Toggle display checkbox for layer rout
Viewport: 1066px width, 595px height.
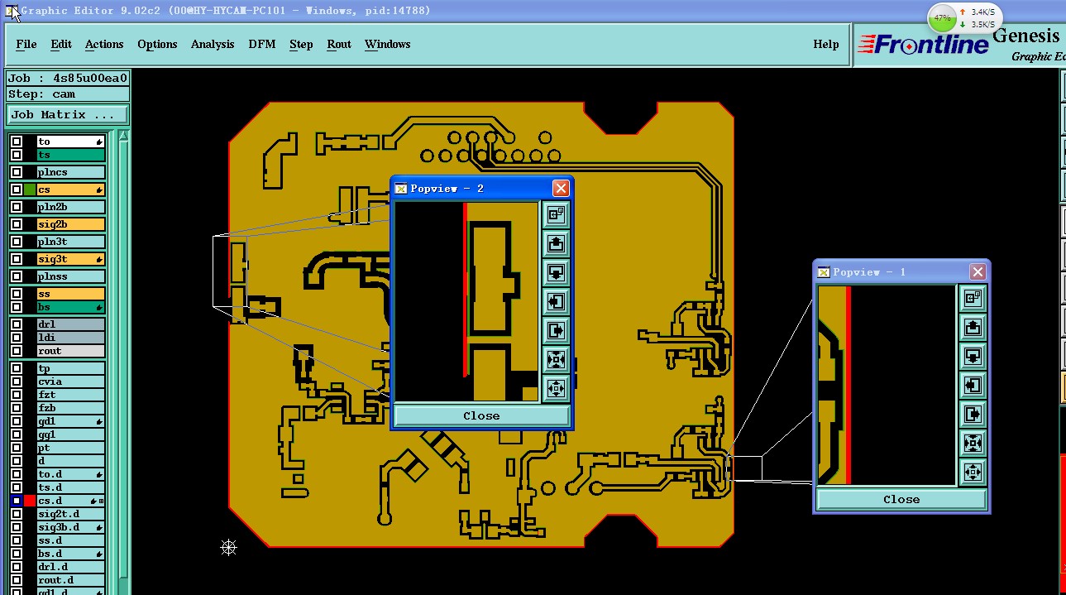[x=17, y=351]
